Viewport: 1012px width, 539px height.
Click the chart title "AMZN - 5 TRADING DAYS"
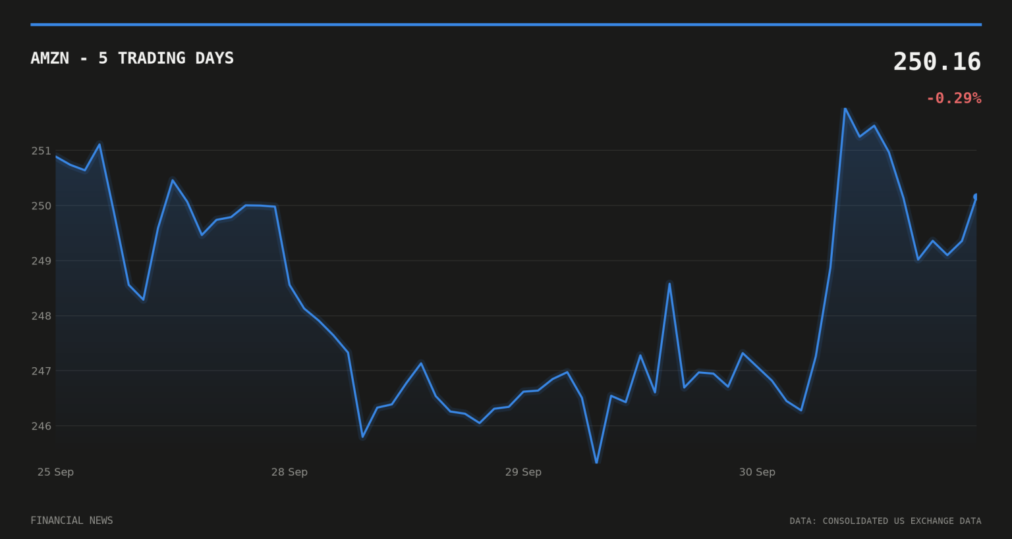click(132, 58)
